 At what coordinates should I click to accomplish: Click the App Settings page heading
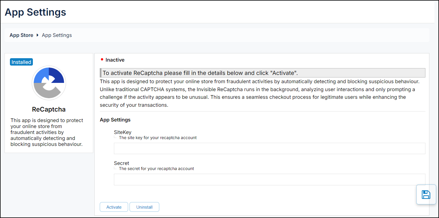click(35, 12)
